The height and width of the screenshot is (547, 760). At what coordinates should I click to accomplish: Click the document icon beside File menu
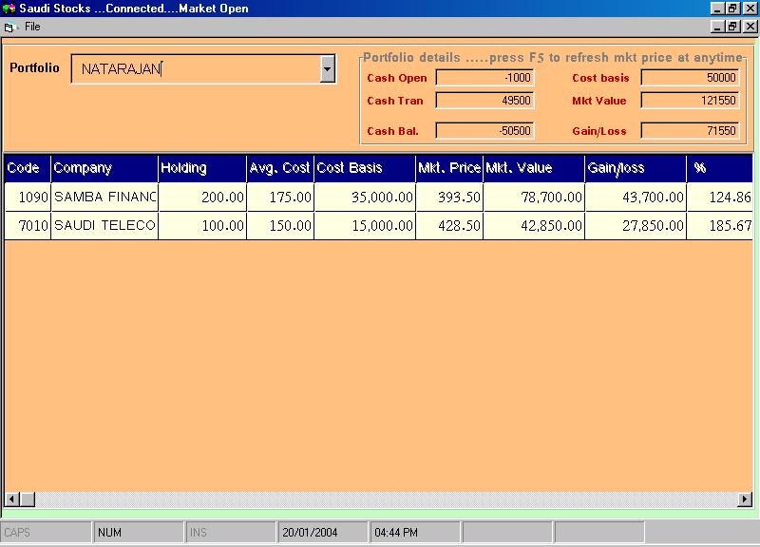9,28
